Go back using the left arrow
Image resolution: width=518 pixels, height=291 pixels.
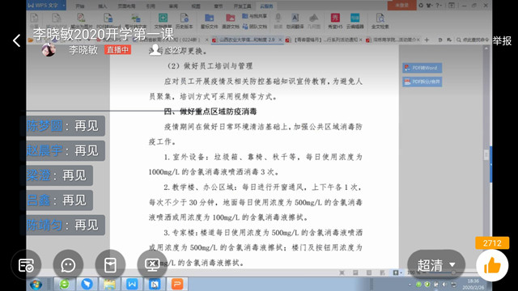(16, 40)
